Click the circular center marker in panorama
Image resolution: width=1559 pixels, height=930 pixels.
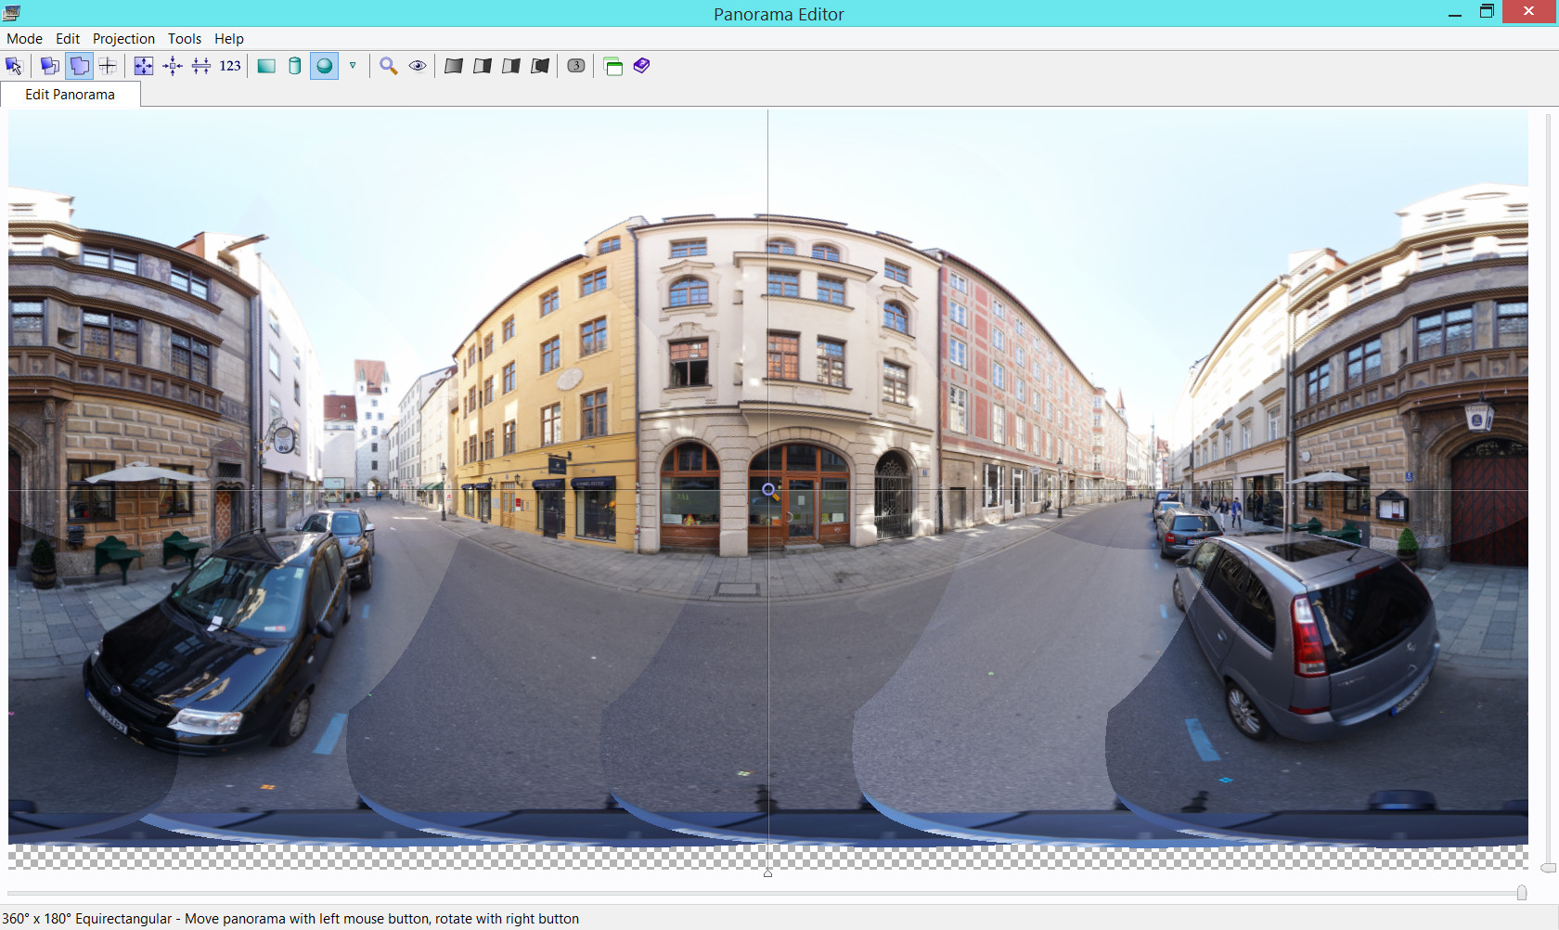pyautogui.click(x=768, y=489)
